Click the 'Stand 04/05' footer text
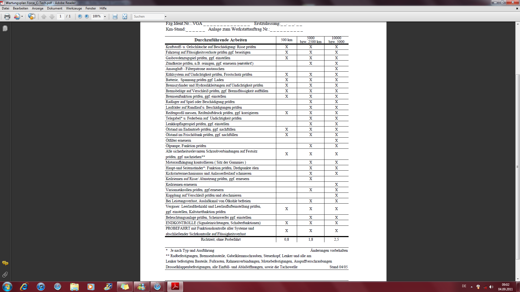 click(x=339, y=267)
